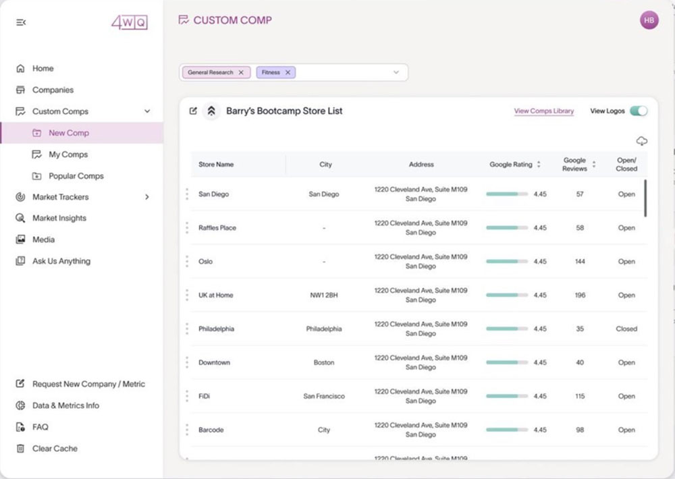675x479 pixels.
Task: Expand the Market Trackers chevron
Action: coord(147,197)
